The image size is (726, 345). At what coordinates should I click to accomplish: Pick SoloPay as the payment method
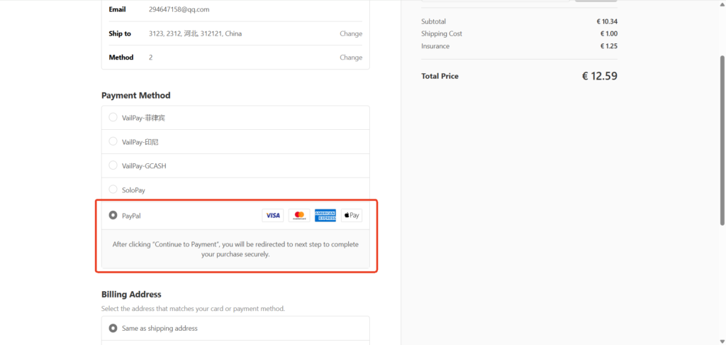113,190
